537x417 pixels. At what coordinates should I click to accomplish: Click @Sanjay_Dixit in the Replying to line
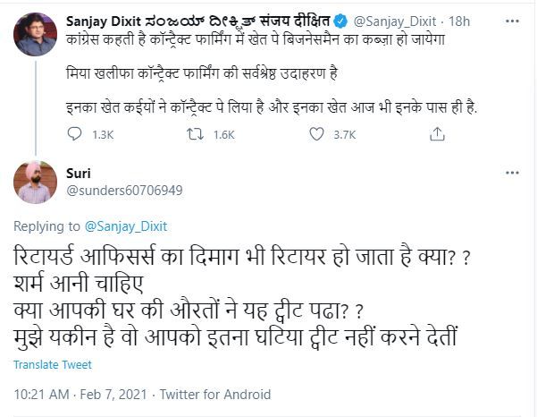click(x=129, y=226)
